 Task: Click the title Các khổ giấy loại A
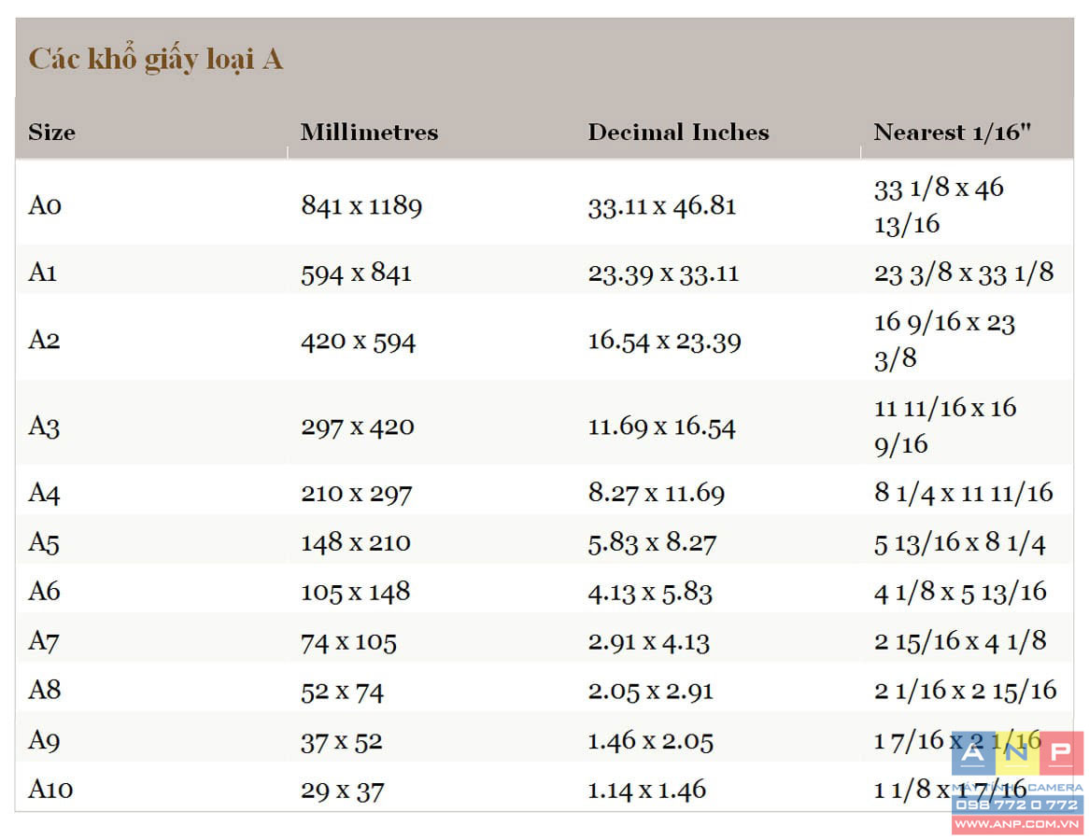pyautogui.click(x=156, y=59)
